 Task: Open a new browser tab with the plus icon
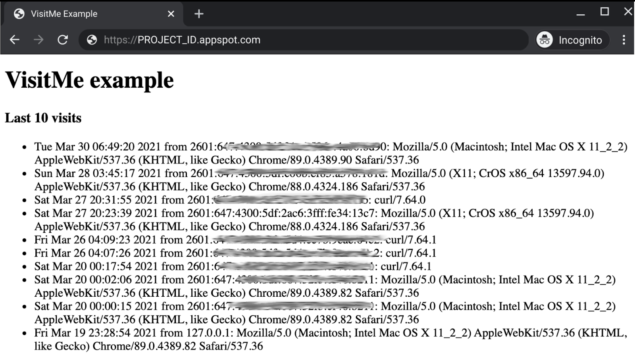point(198,13)
